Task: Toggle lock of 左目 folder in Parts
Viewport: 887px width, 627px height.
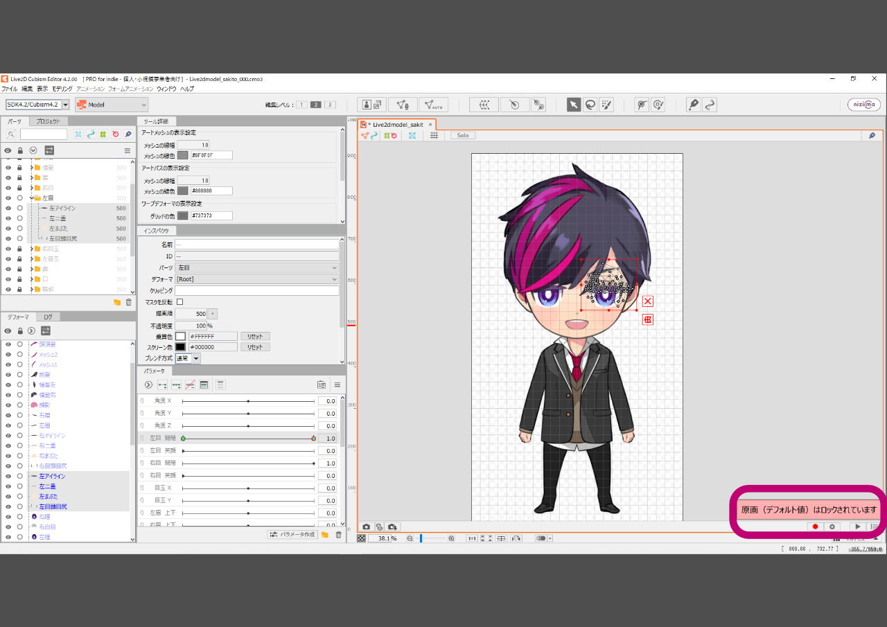Action: 19,197
